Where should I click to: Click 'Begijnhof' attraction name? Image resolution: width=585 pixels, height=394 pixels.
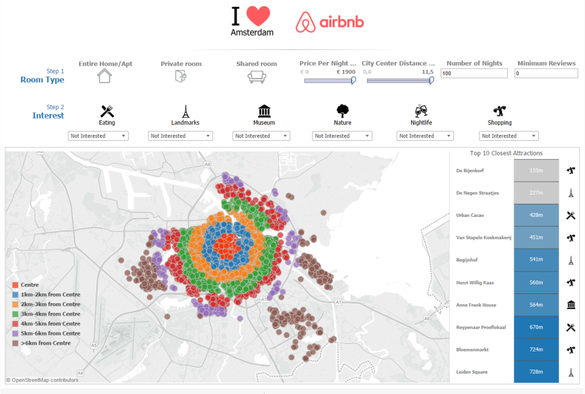tap(467, 260)
